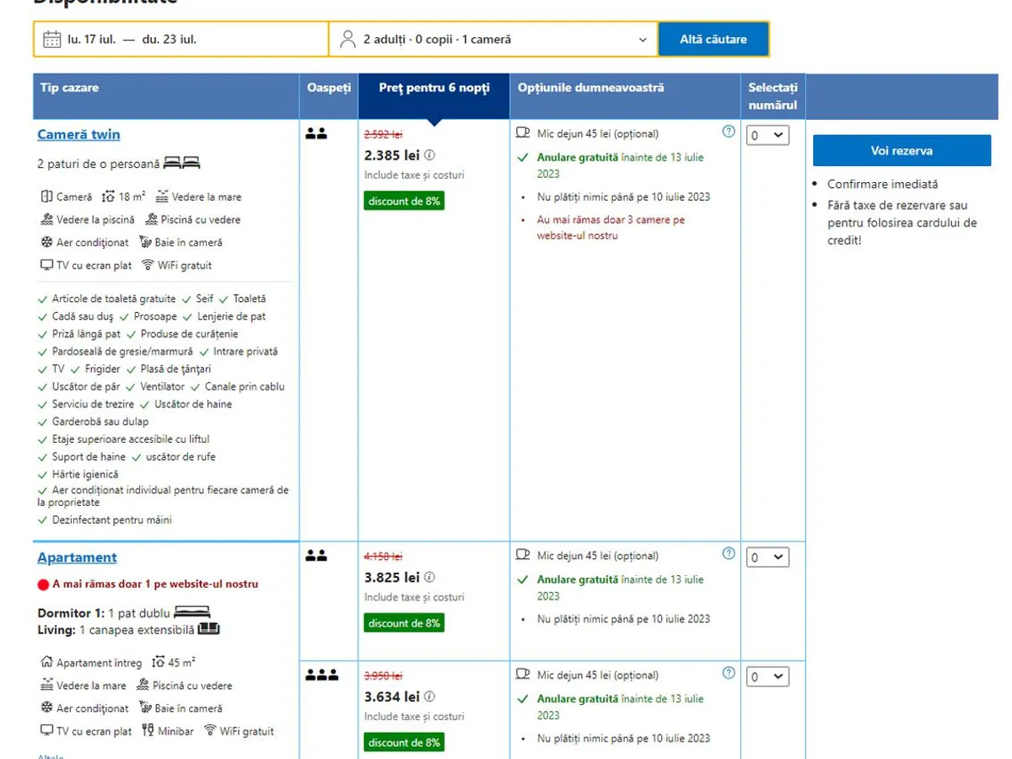Click the Tip cazare column header
Viewport: 1012px width, 759px height.
[x=69, y=88]
